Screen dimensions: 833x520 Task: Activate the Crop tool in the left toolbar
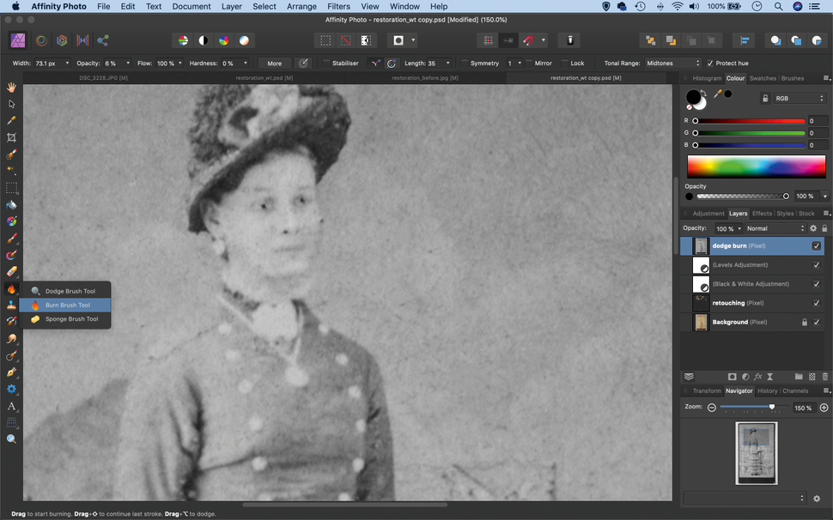11,137
